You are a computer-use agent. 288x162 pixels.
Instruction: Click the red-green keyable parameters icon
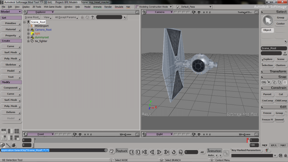pyautogui.click(x=267, y=150)
